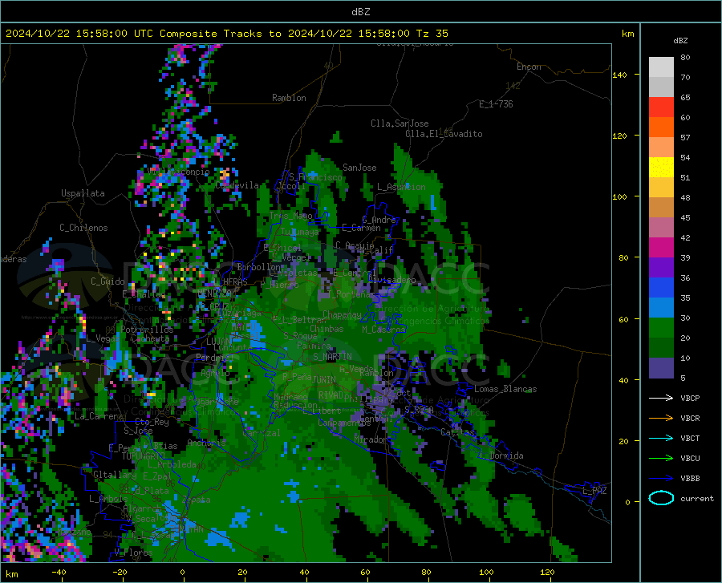Click the cyan VBCT arrow in legend

click(x=661, y=438)
